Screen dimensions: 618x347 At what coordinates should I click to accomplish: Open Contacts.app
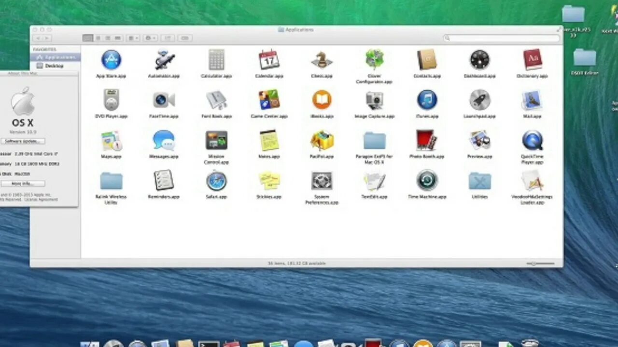pyautogui.click(x=427, y=60)
